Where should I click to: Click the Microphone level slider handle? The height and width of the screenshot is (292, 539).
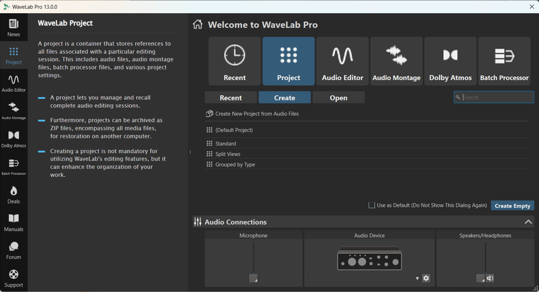coord(253,278)
